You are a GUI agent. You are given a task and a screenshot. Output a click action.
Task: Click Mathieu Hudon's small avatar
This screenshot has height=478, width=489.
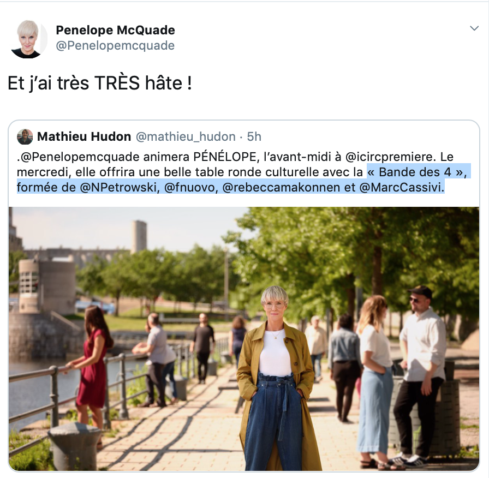pyautogui.click(x=25, y=137)
